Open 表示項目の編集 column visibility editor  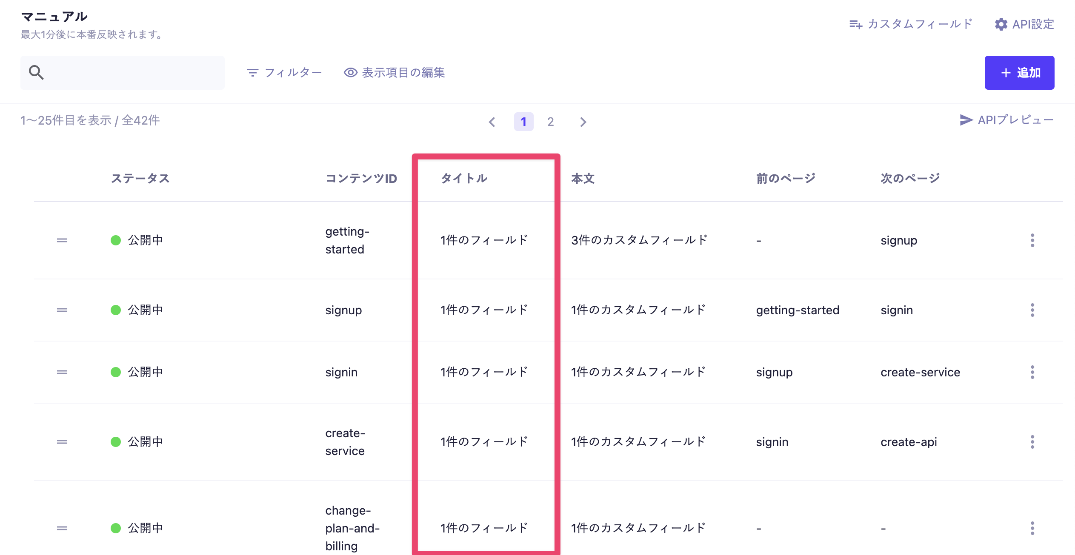point(395,73)
